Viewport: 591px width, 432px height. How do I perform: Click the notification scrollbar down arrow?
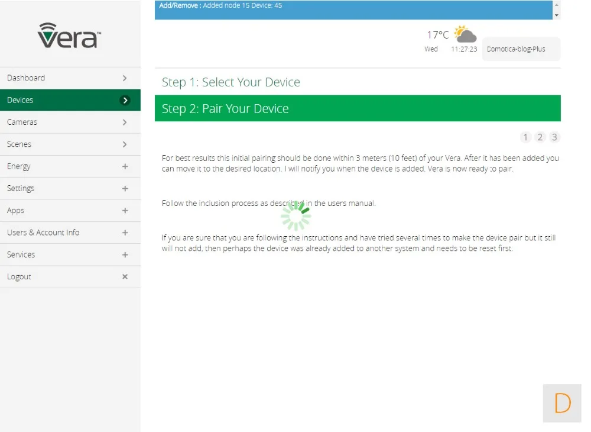(557, 15)
